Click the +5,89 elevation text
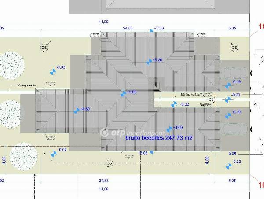264x199 pixels. click(132, 92)
